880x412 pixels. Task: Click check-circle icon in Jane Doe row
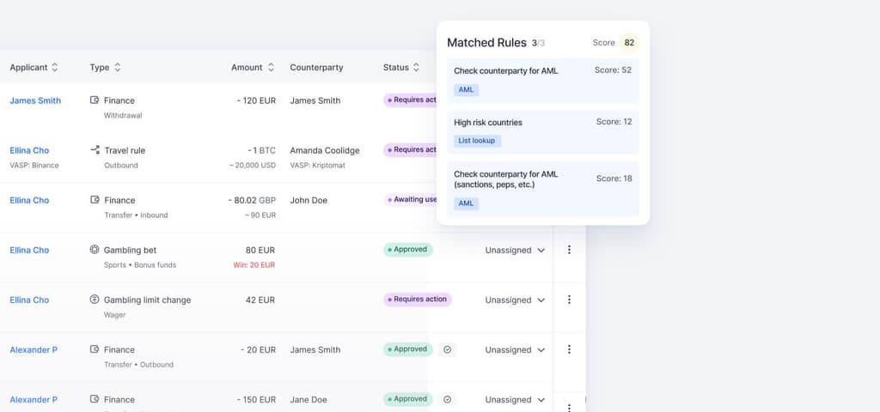pos(447,399)
